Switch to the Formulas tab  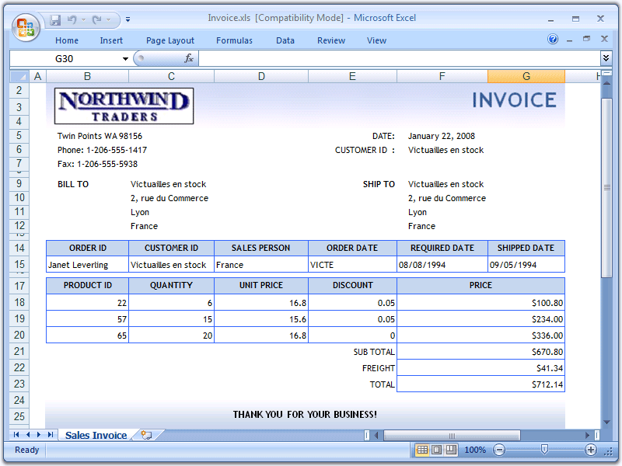point(234,40)
